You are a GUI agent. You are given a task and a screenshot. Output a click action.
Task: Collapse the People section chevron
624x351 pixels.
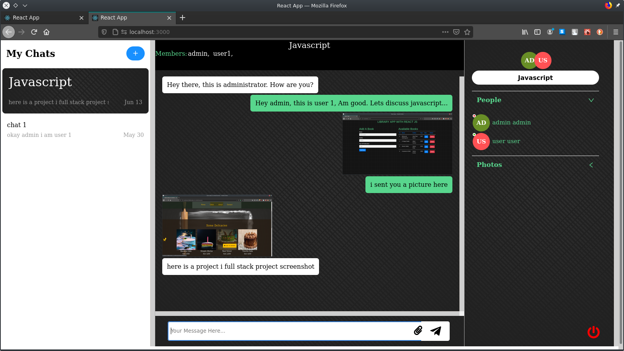(591, 100)
